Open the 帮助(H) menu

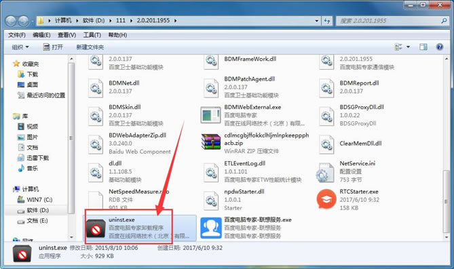117,35
